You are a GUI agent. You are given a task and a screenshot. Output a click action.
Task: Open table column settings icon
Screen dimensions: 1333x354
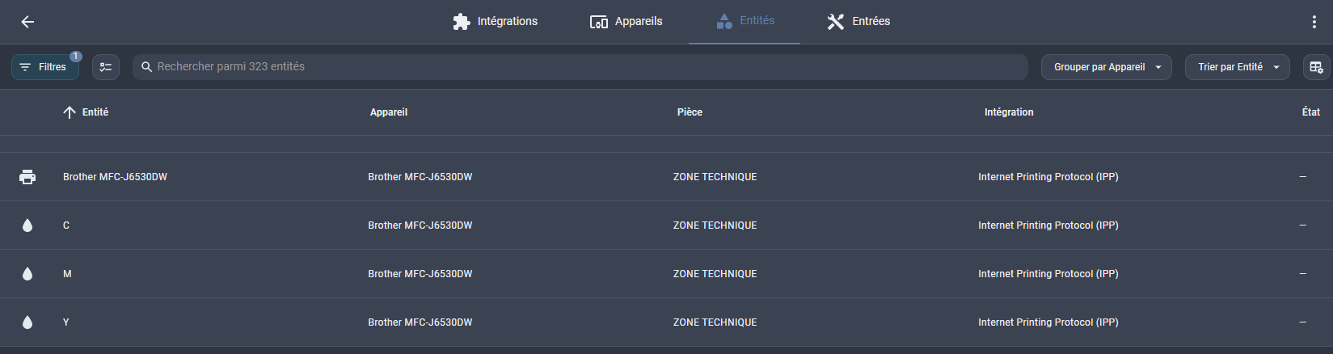point(1316,67)
